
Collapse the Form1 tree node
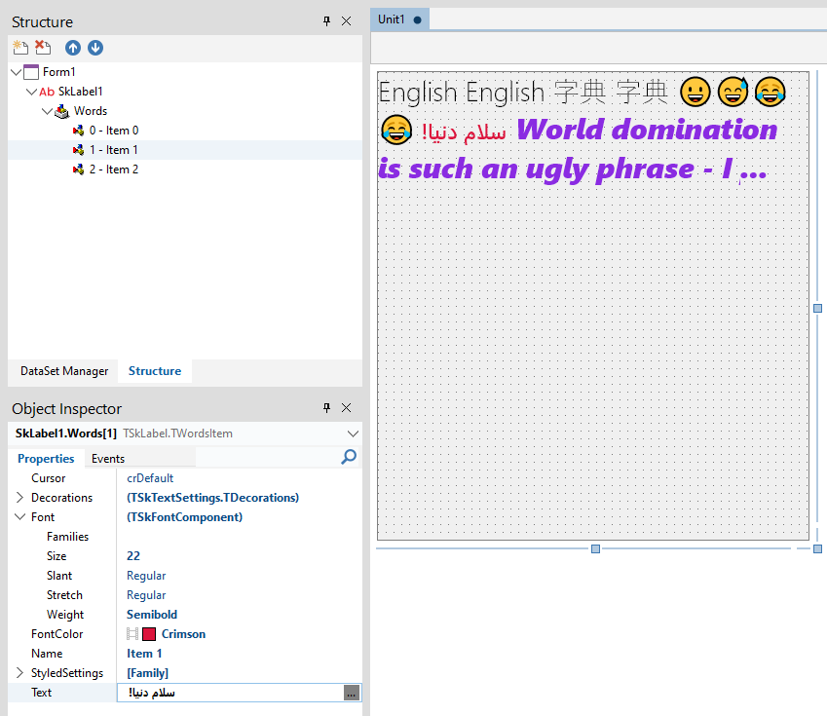[16, 72]
